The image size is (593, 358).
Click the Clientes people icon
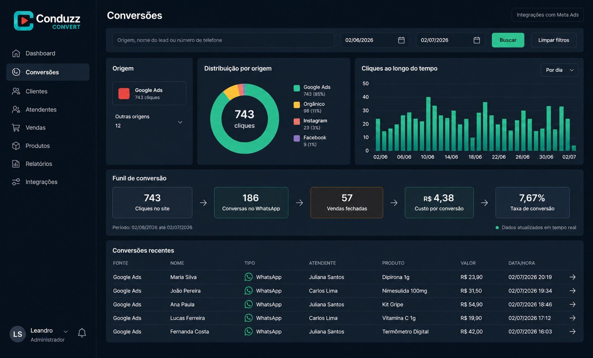(x=16, y=91)
